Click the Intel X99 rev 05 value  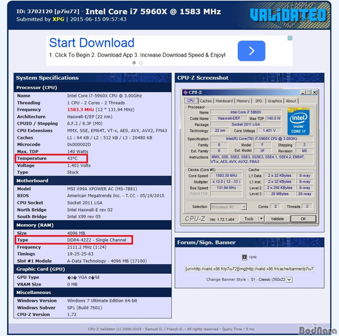coord(84,216)
